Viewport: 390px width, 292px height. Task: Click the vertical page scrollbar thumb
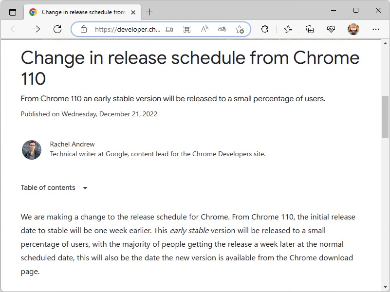click(385, 117)
